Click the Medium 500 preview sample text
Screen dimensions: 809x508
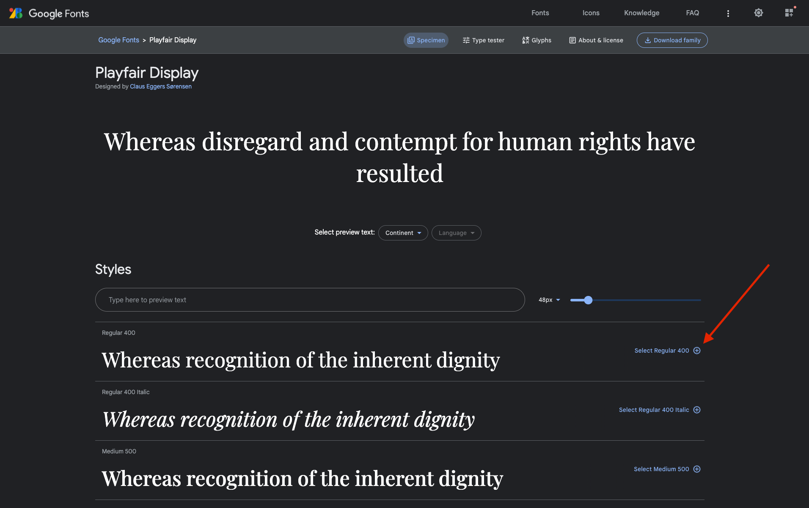tap(303, 479)
